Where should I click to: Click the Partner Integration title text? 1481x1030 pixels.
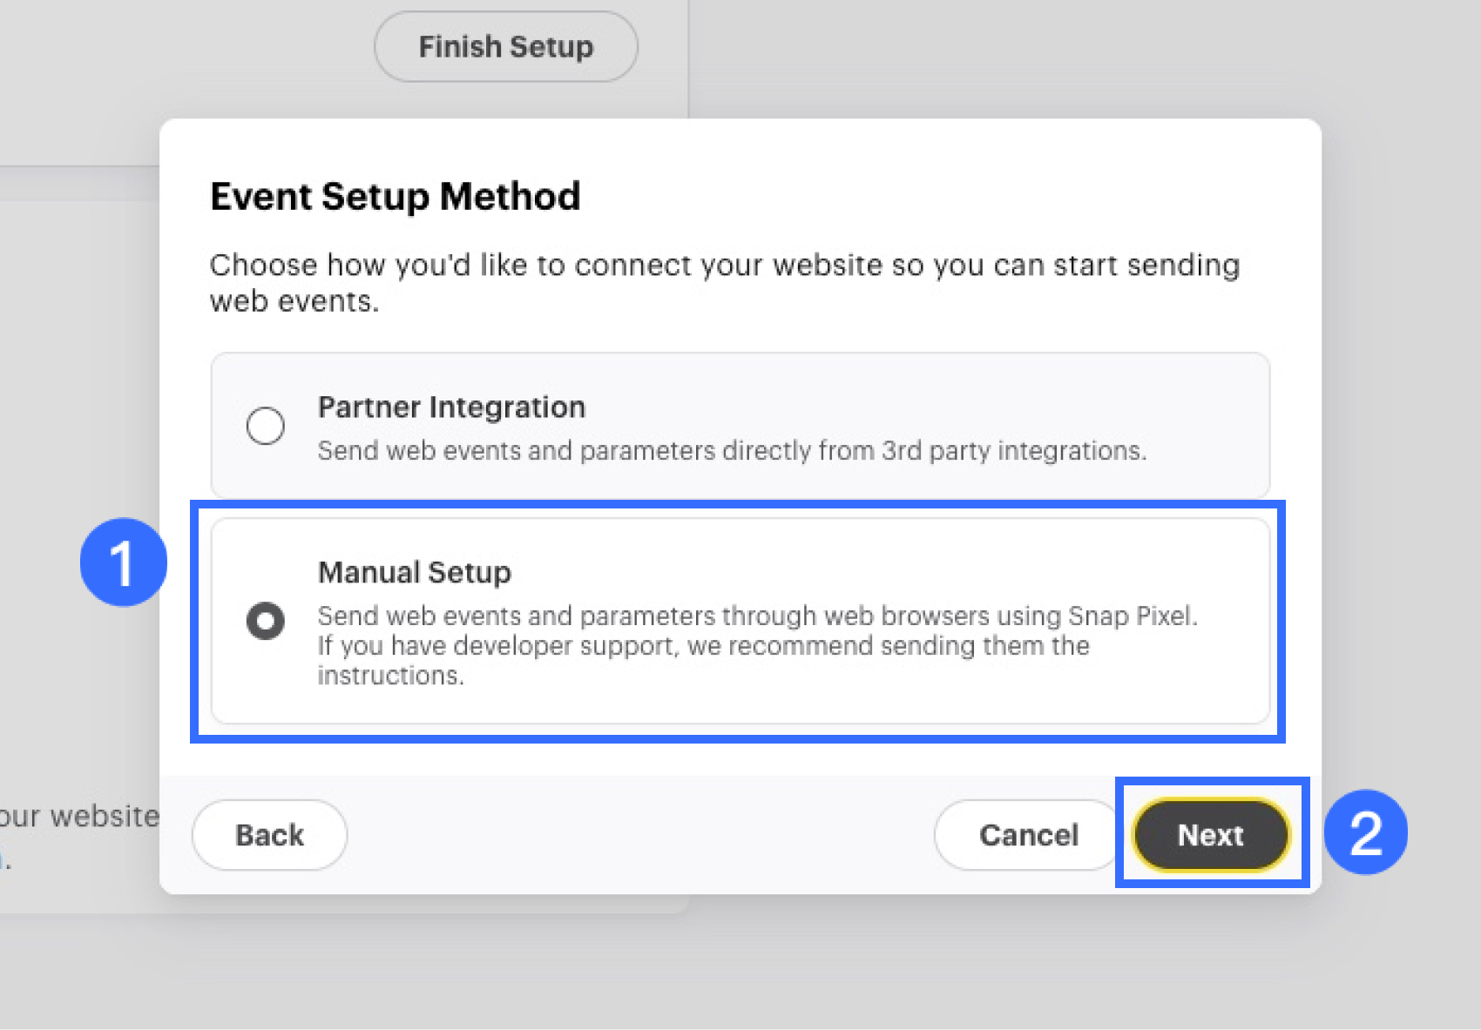(x=451, y=407)
